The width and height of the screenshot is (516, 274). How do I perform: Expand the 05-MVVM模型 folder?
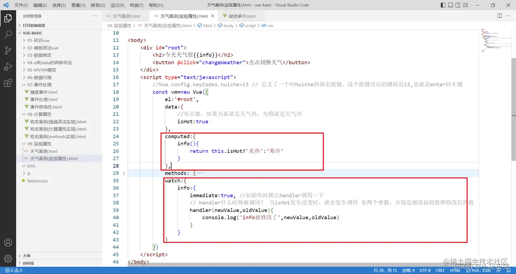tap(59, 70)
